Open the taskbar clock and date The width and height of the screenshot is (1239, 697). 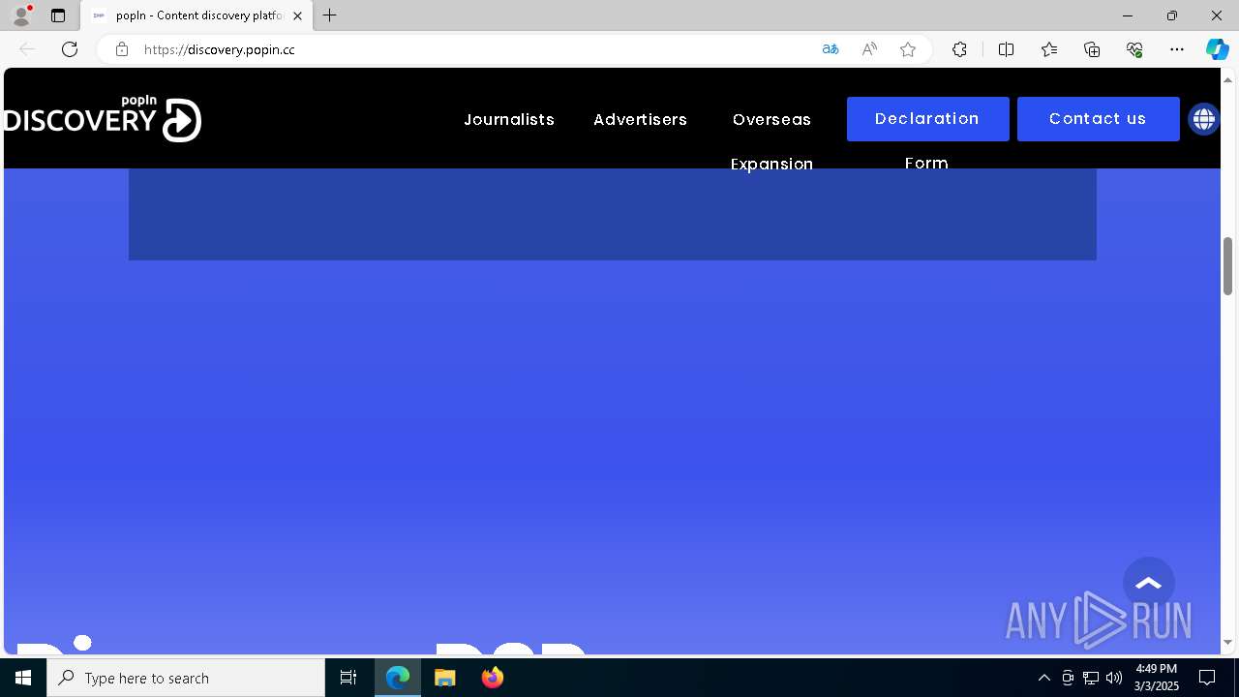click(x=1157, y=678)
